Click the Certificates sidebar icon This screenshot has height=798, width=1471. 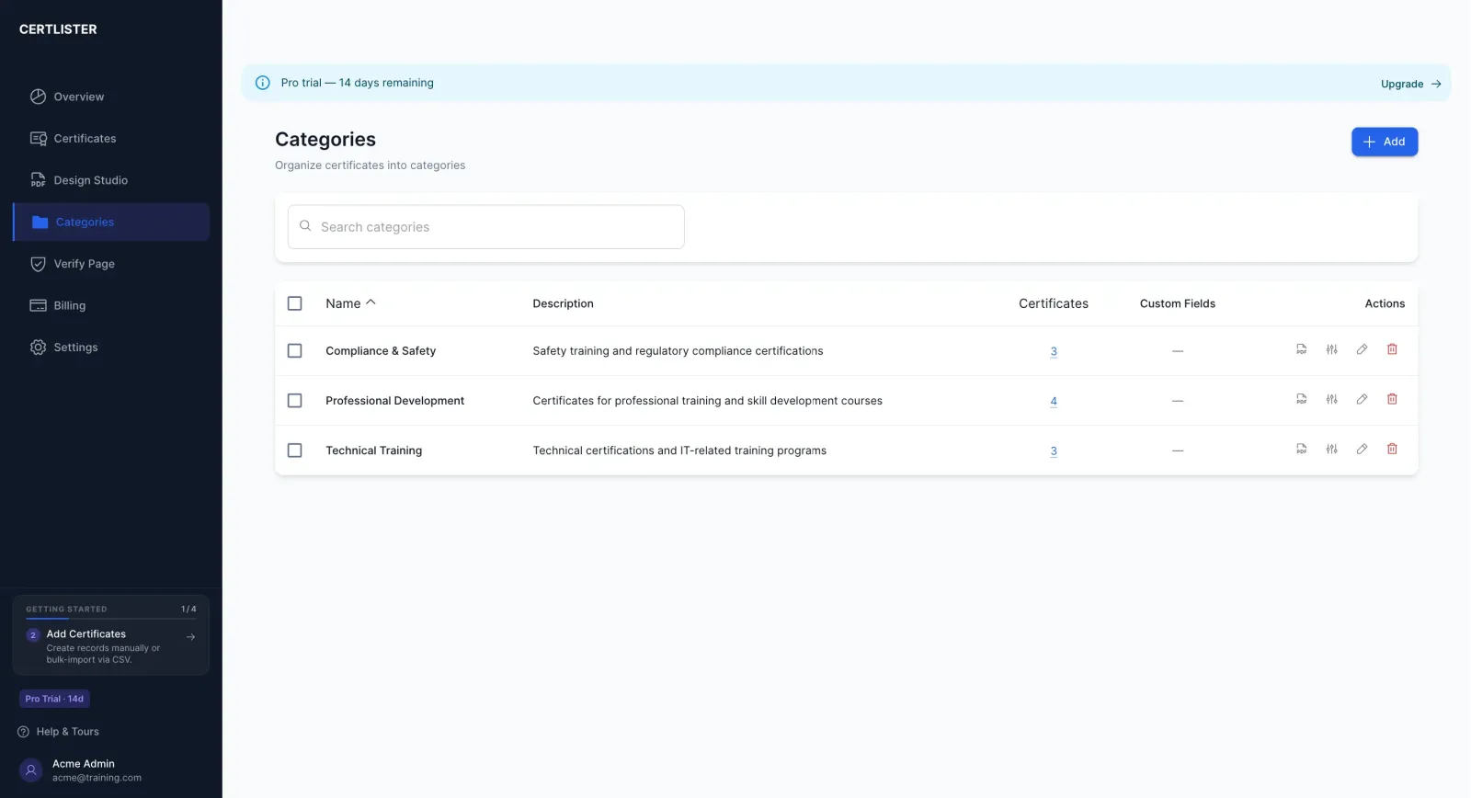[38, 139]
